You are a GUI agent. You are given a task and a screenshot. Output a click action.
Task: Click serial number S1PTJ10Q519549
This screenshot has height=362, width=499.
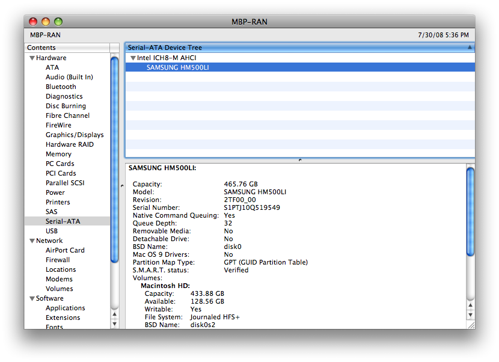(x=252, y=207)
